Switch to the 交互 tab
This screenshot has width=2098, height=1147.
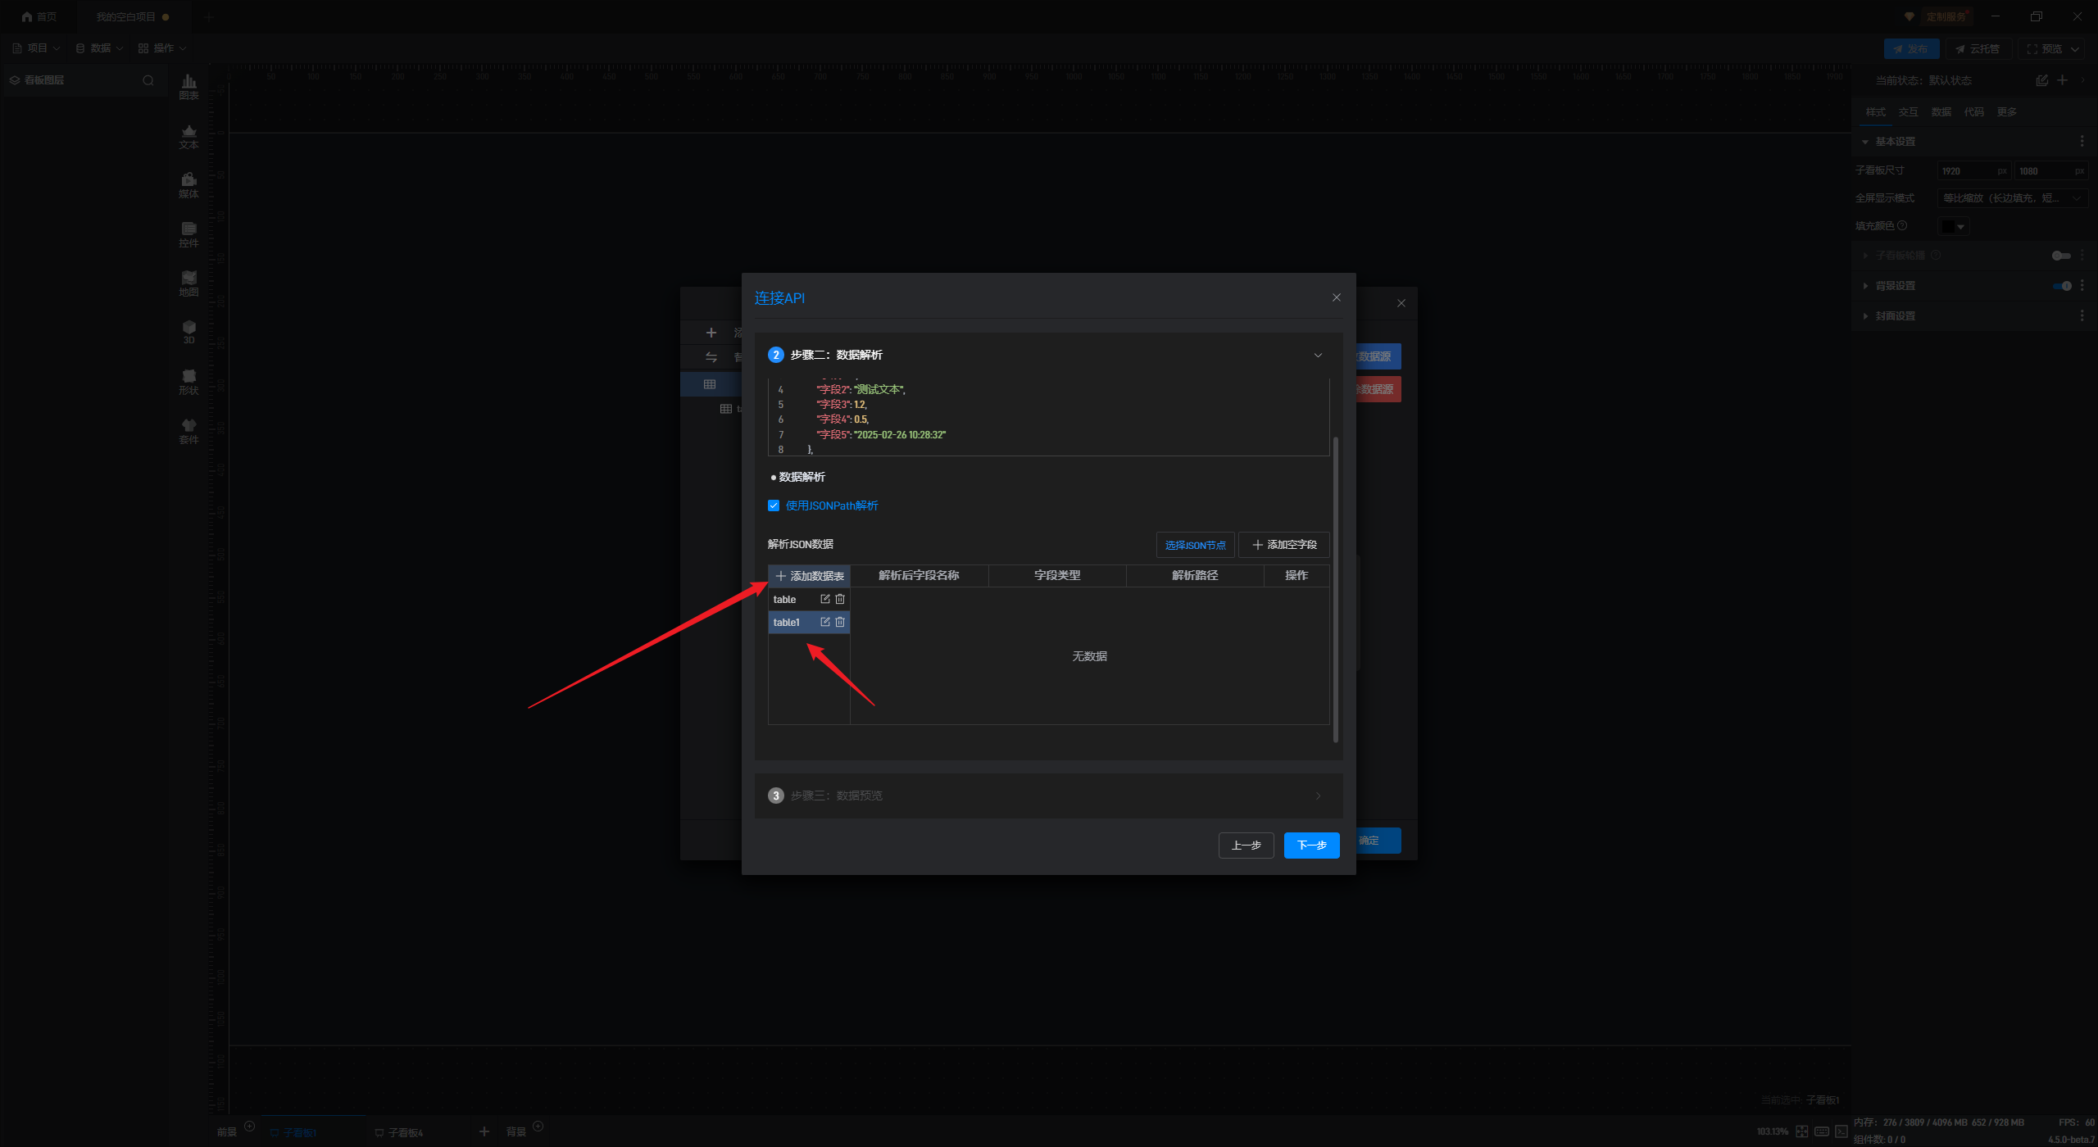coord(1908,112)
